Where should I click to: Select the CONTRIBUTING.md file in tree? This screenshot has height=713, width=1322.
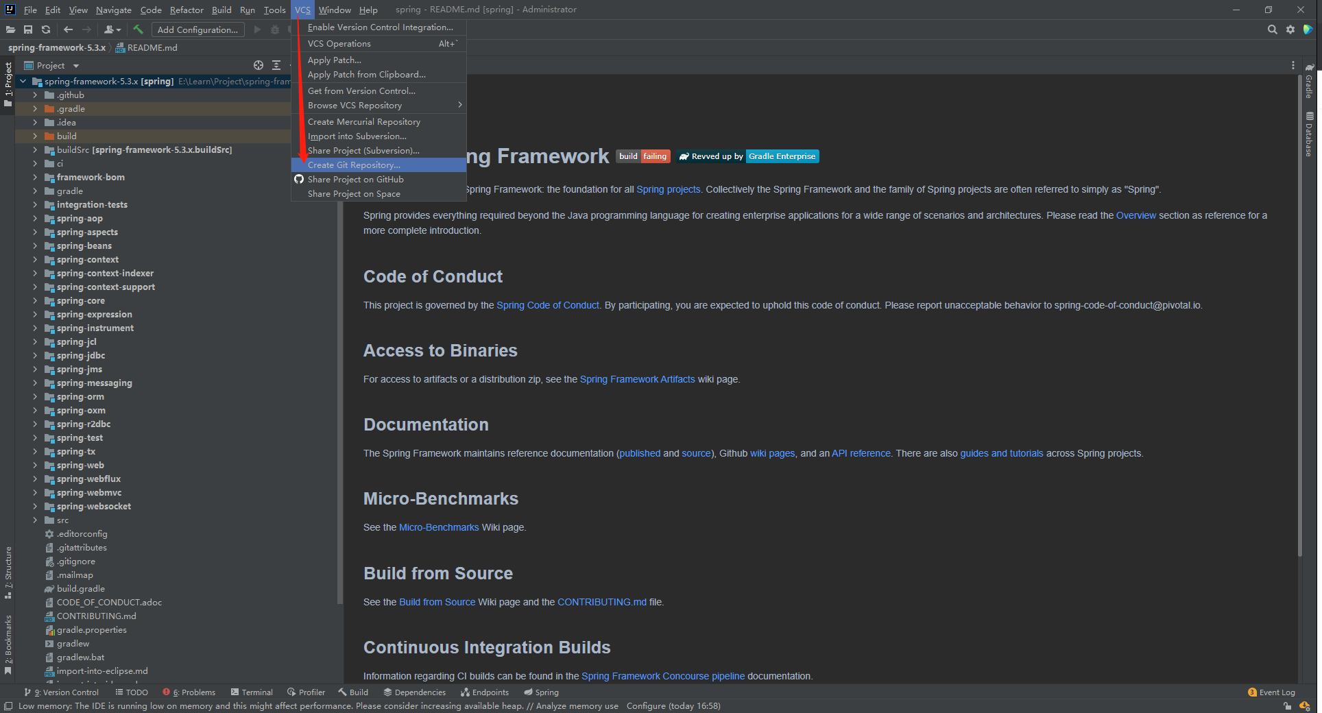[x=96, y=616]
